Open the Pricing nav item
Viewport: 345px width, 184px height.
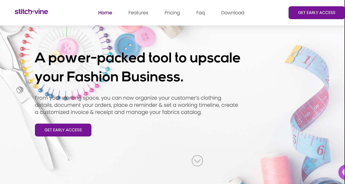pos(172,13)
